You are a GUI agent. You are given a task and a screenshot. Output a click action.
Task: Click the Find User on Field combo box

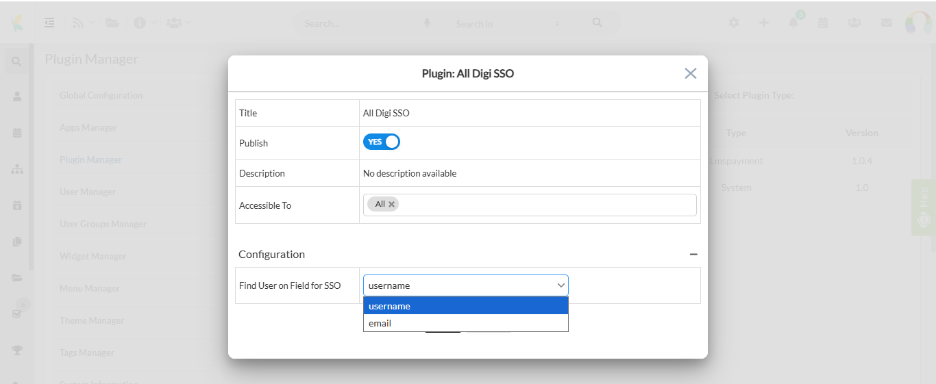[x=465, y=285]
